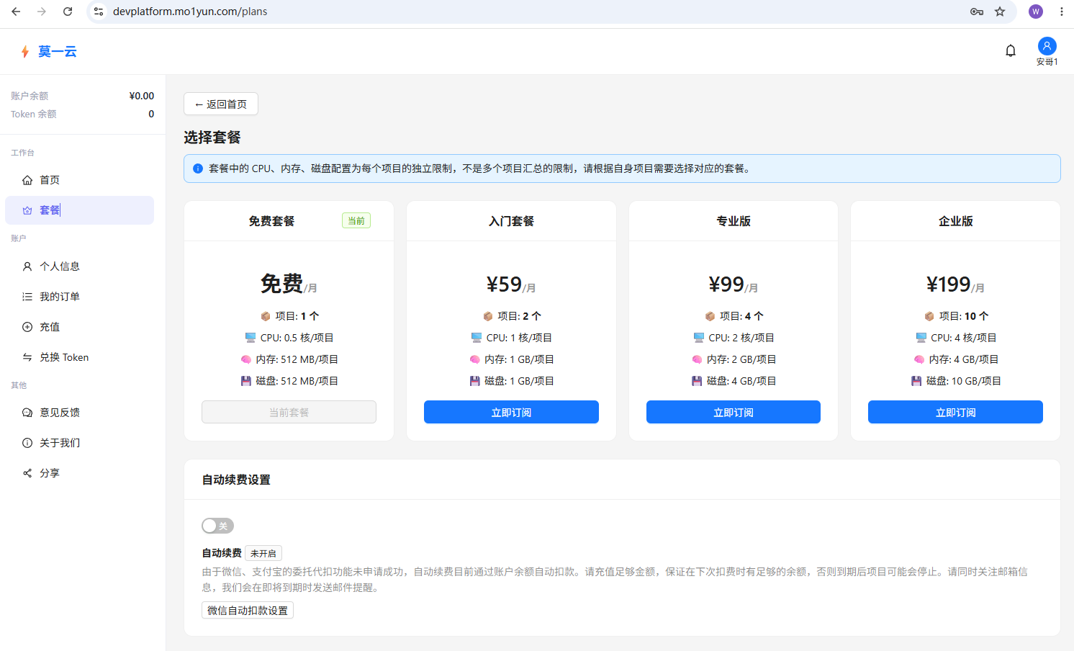Click the disabled 当前套餐 button
This screenshot has width=1074, height=651.
coord(289,412)
